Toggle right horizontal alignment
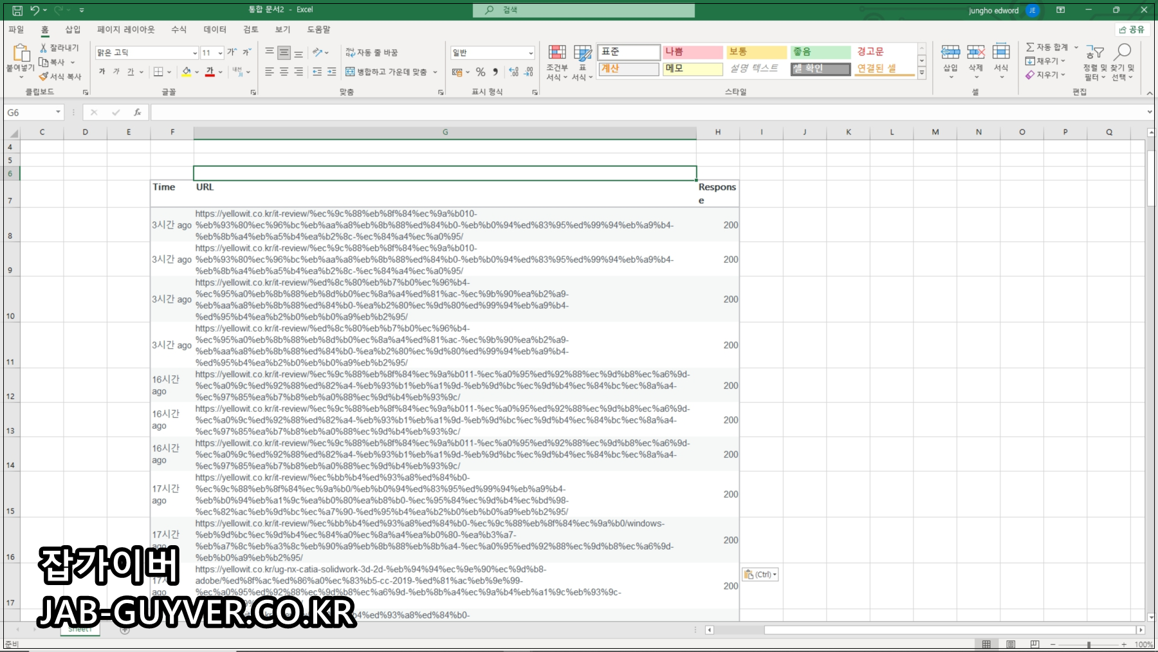 pyautogui.click(x=299, y=71)
